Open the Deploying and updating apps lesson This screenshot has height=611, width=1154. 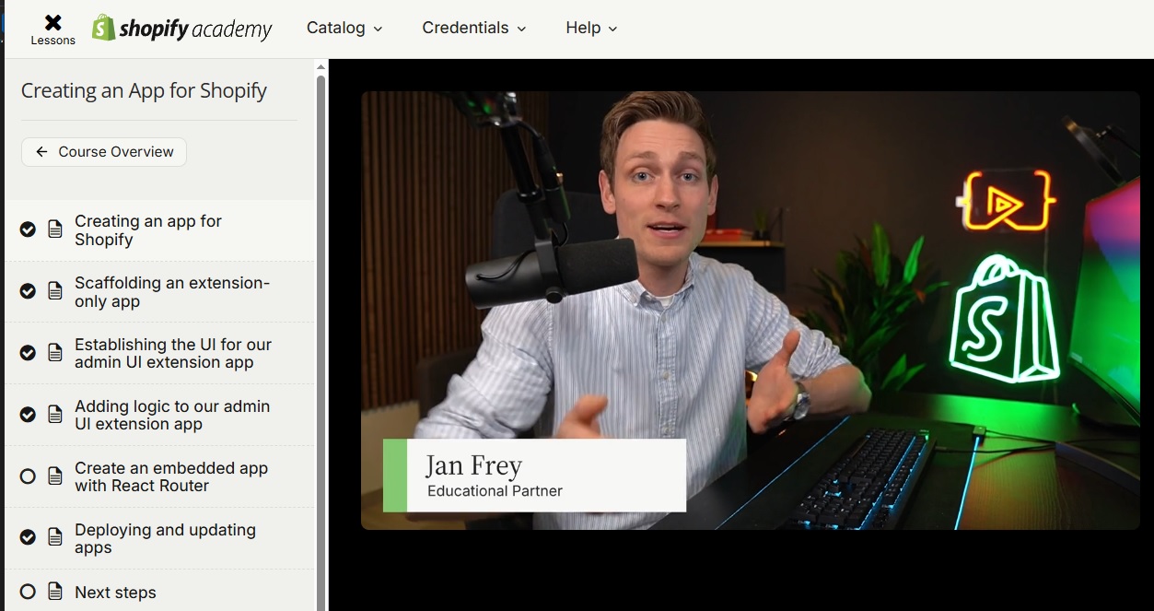(167, 539)
